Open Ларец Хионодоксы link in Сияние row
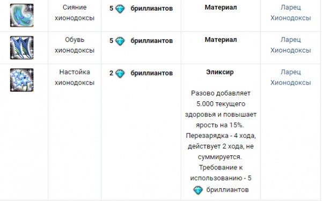 click(x=290, y=13)
